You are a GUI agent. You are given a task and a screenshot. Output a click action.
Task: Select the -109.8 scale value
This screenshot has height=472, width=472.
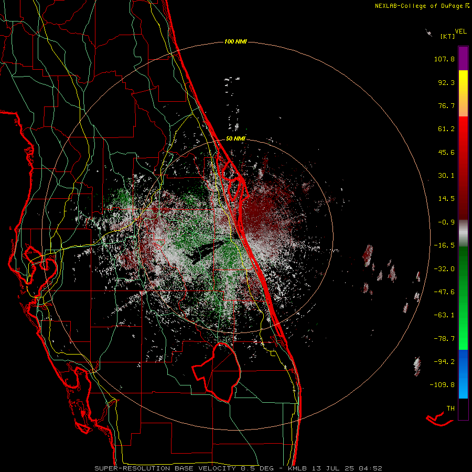pos(442,385)
